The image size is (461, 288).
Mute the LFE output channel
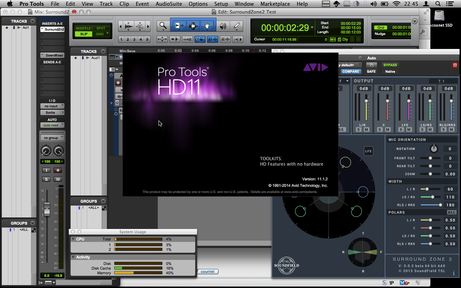409,130
